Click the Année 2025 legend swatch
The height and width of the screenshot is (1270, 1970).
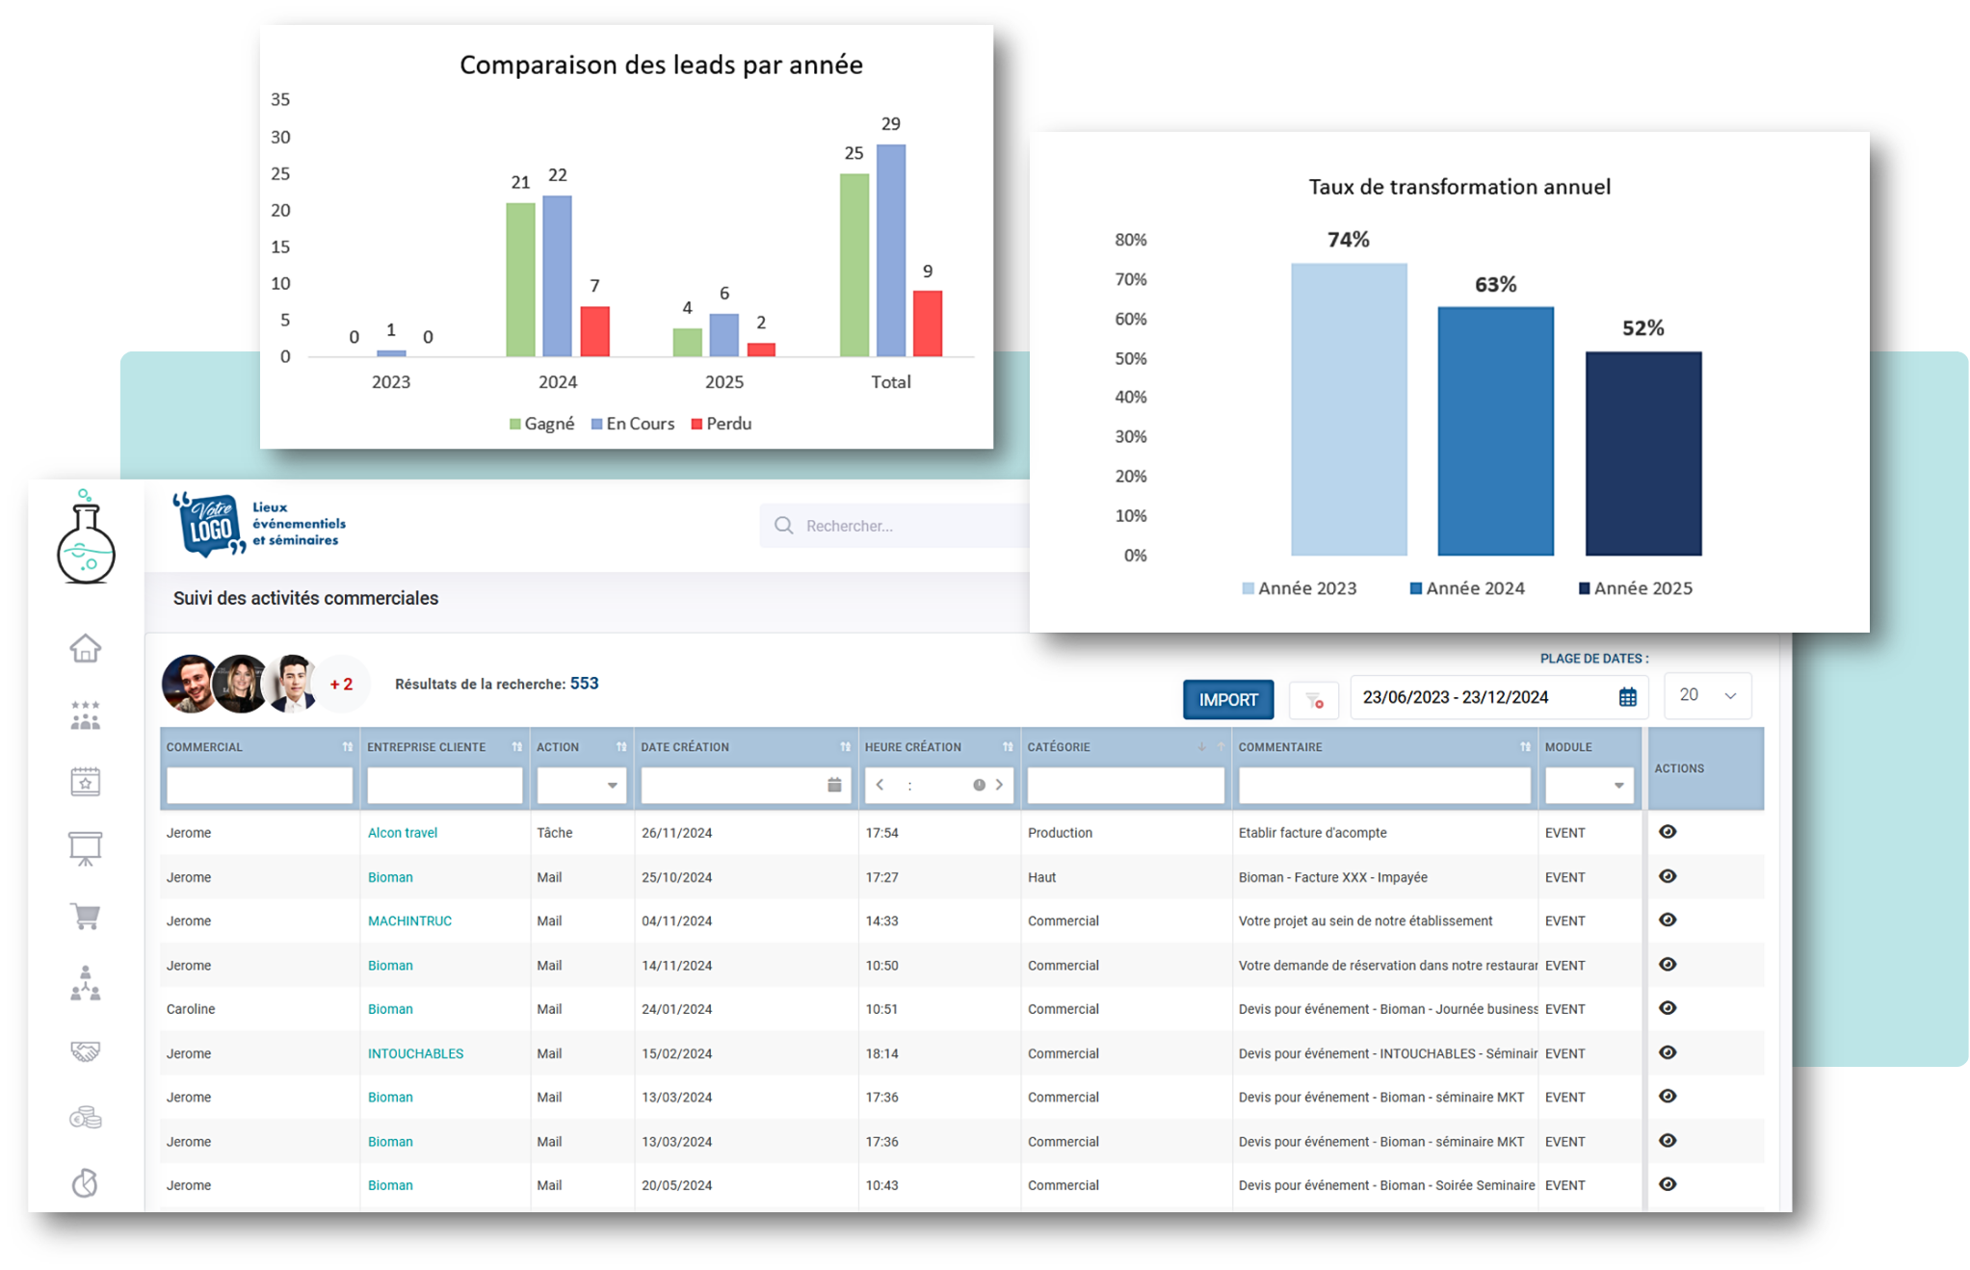1584,588
